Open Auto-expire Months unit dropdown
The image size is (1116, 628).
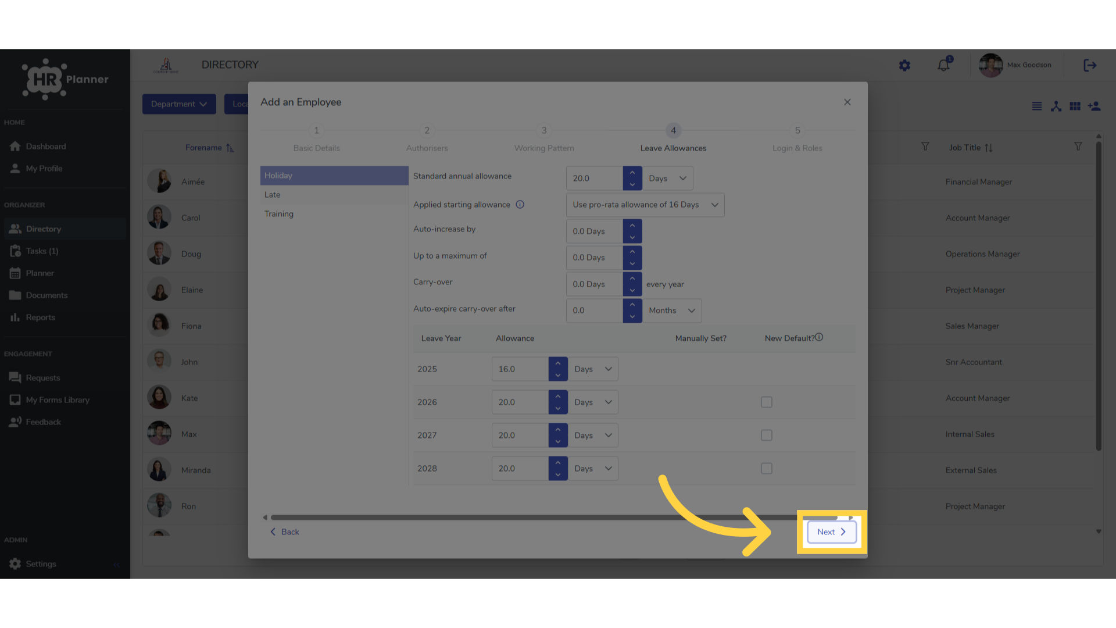click(672, 311)
